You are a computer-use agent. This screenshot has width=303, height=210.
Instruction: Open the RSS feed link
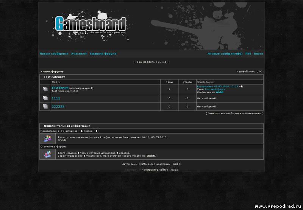pos(248,54)
